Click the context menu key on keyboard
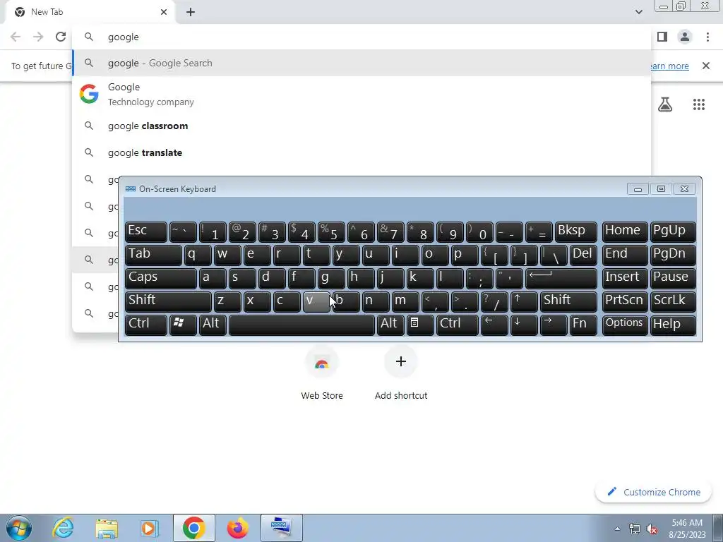This screenshot has width=723, height=542. click(420, 325)
